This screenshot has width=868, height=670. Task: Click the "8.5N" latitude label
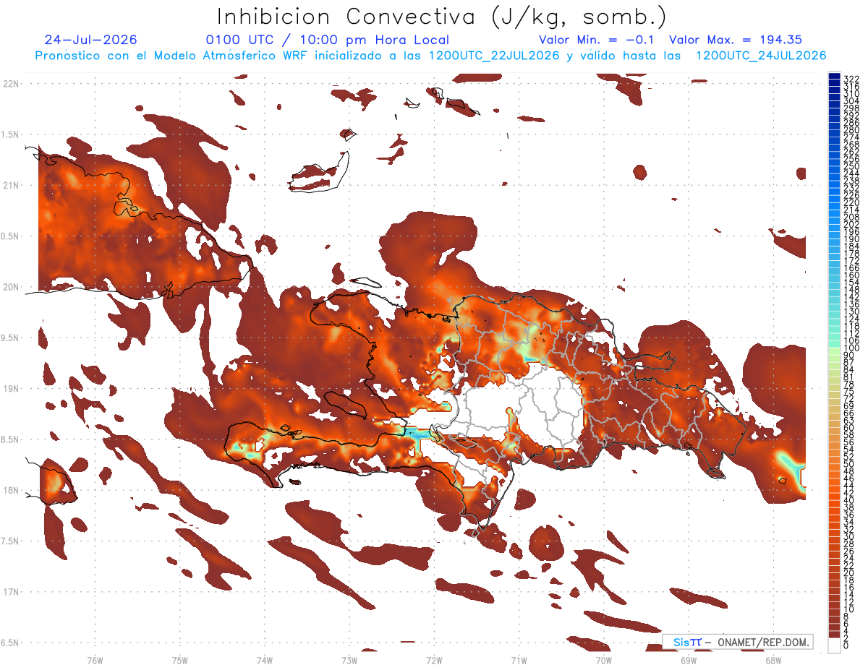pos(9,439)
